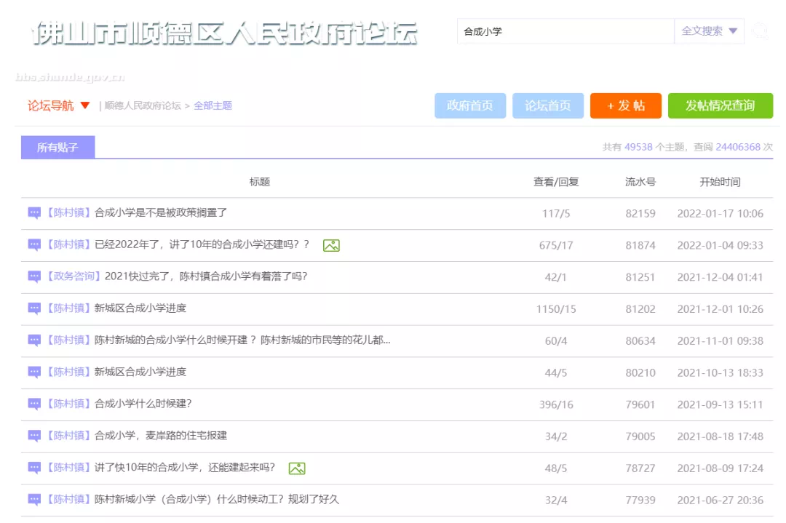The width and height of the screenshot is (786, 523).
Task: Click the chat icon beside 2021快过完了 post
Action: 34,276
